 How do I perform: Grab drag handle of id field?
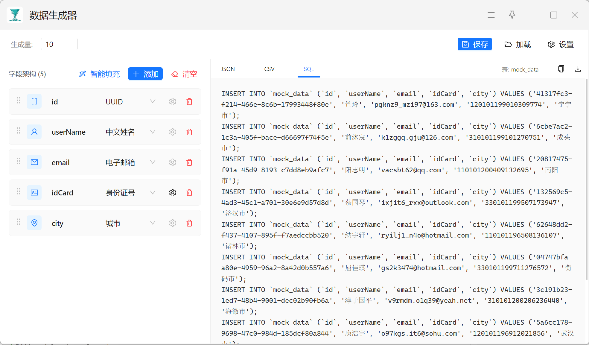[19, 101]
